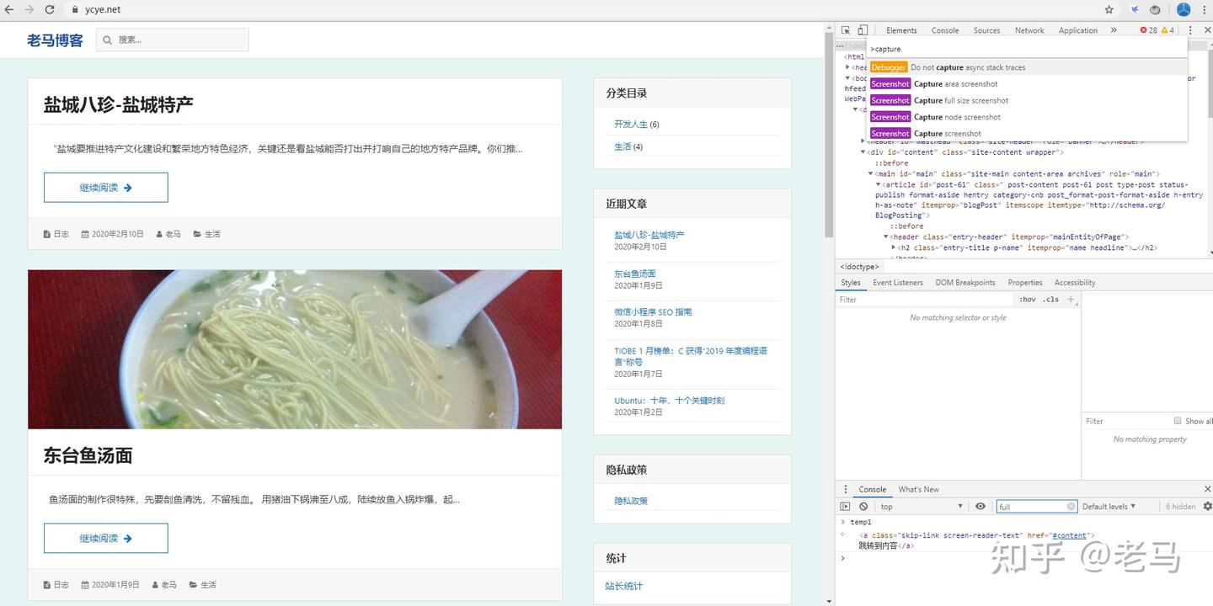This screenshot has width=1213, height=606.
Task: Toggle the .cls class editor button
Action: [1050, 300]
